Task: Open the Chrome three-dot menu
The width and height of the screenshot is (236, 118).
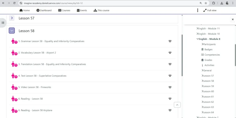Action: (x=233, y=3)
